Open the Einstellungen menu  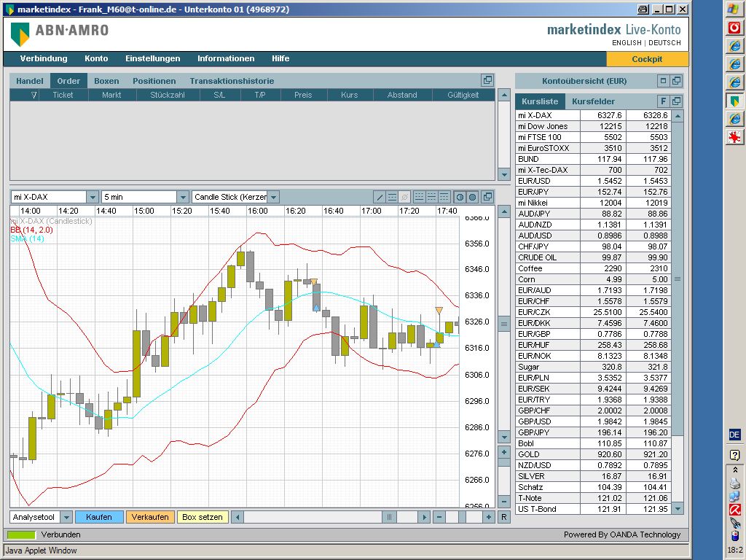(x=152, y=58)
